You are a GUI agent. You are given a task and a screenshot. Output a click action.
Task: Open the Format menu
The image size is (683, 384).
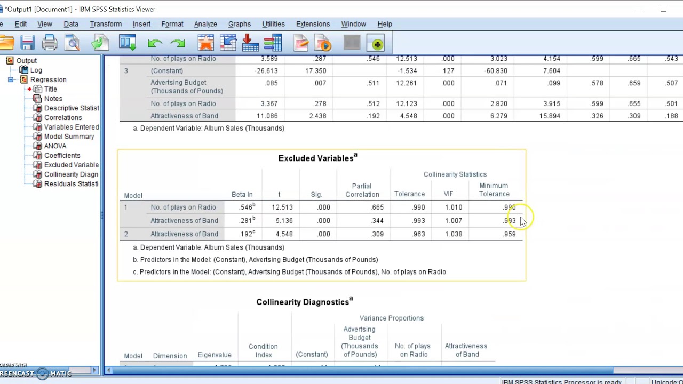coord(172,24)
